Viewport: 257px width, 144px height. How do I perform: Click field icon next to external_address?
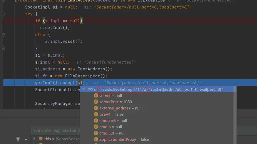[x=96, y=108]
